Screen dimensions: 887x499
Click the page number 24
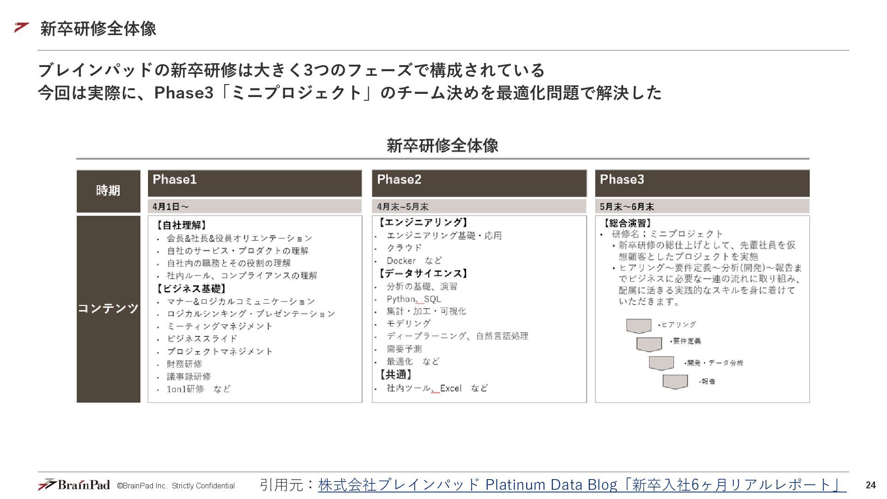point(870,485)
